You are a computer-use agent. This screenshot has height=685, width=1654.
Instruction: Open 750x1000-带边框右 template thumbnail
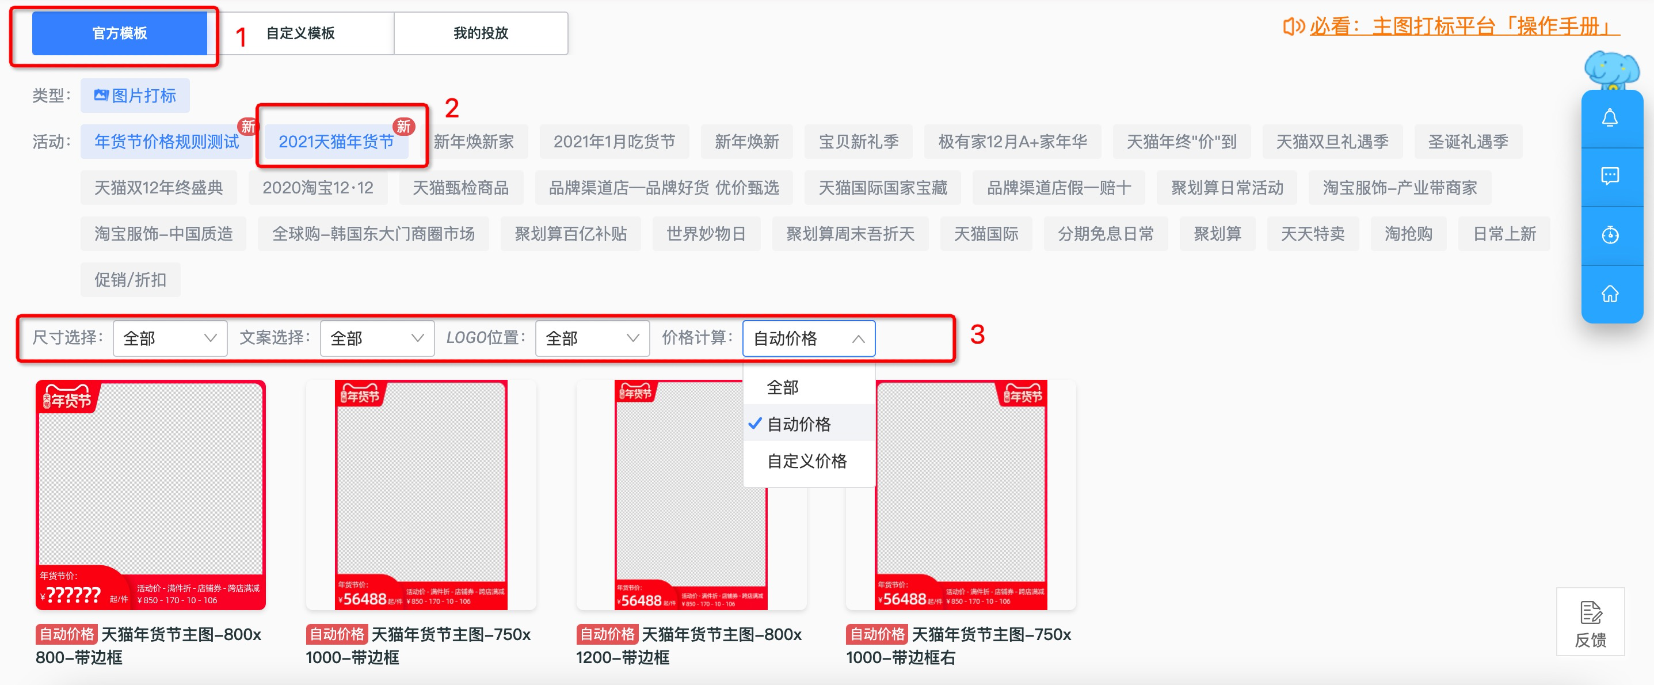click(961, 495)
